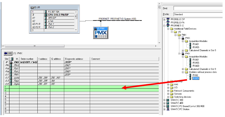Select SIMATIC PC Based Control 300/400 entry
Viewport: 225px width, 117px height.
tap(187, 106)
